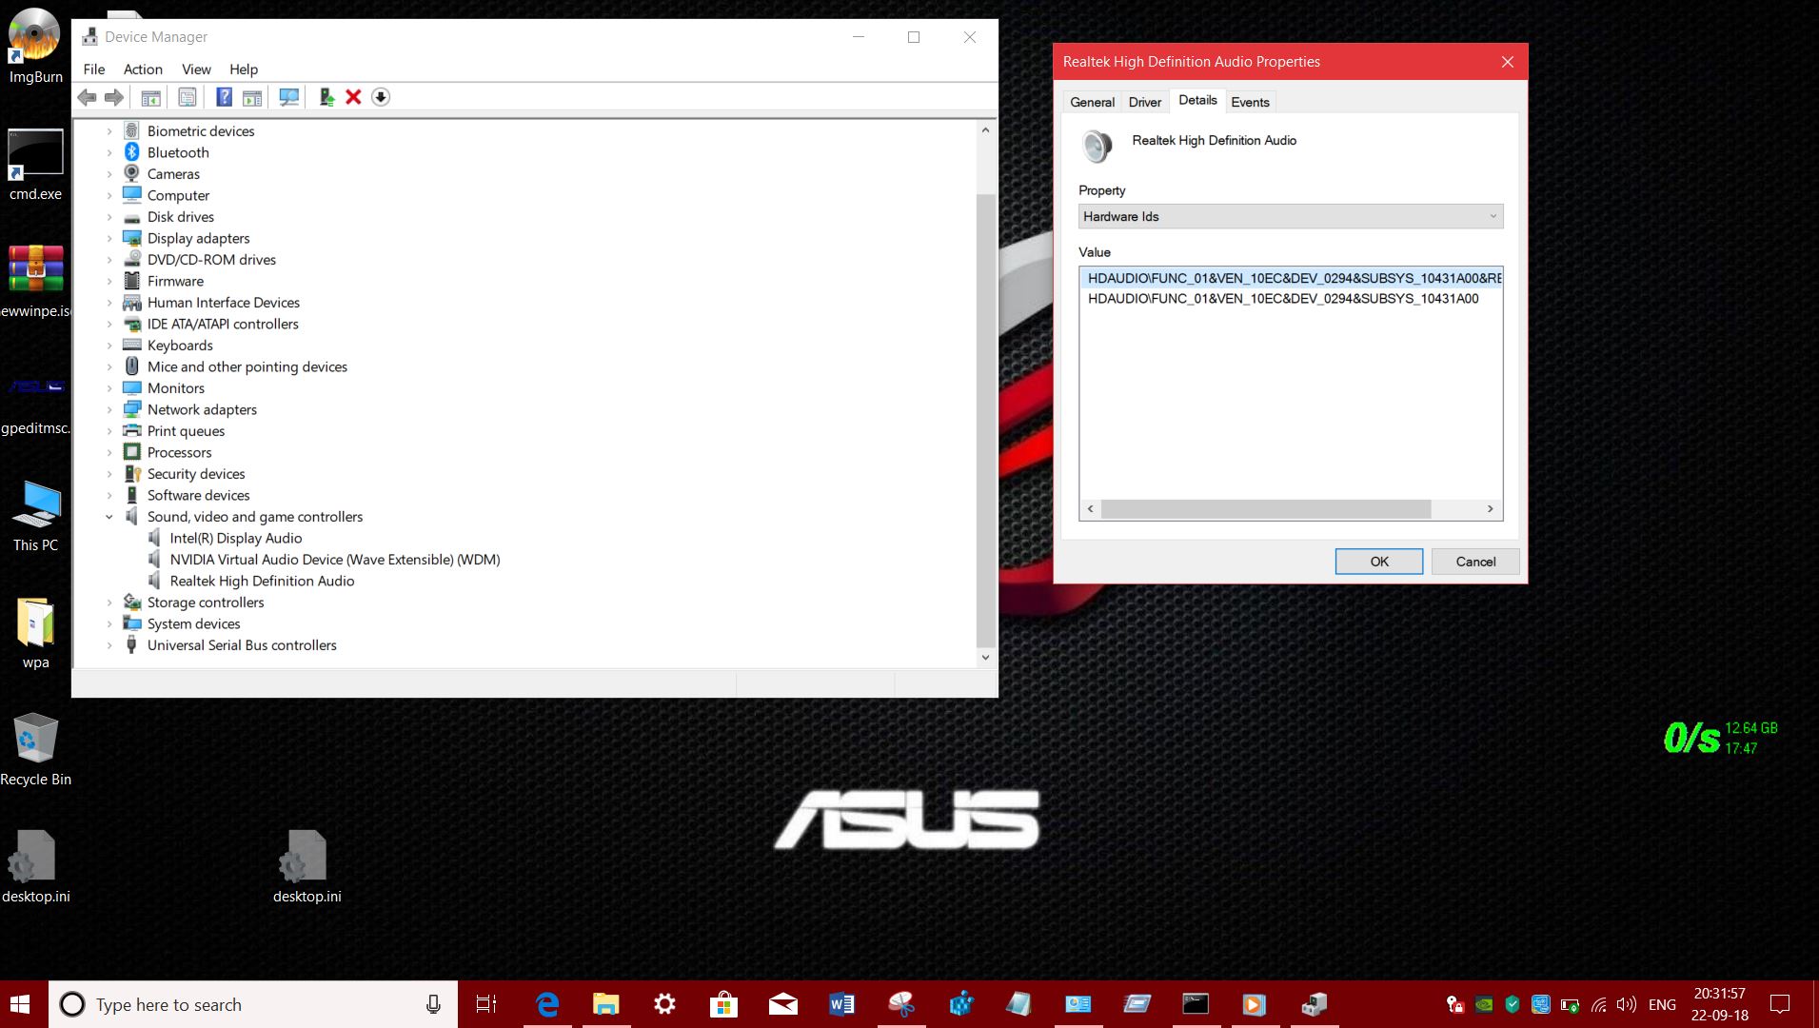Select the This PC desktop icon
This screenshot has height=1028, width=1819.
(35, 516)
